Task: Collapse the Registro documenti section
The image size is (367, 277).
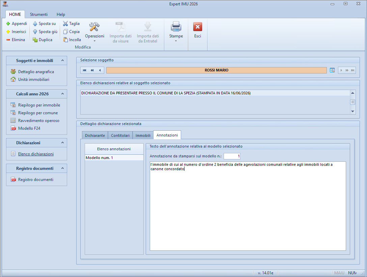Action: coord(62,168)
